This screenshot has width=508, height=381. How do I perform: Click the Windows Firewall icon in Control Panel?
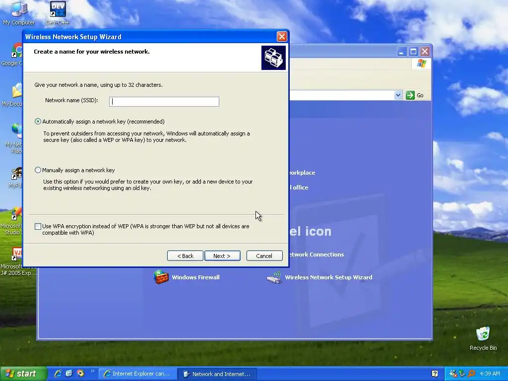point(161,277)
